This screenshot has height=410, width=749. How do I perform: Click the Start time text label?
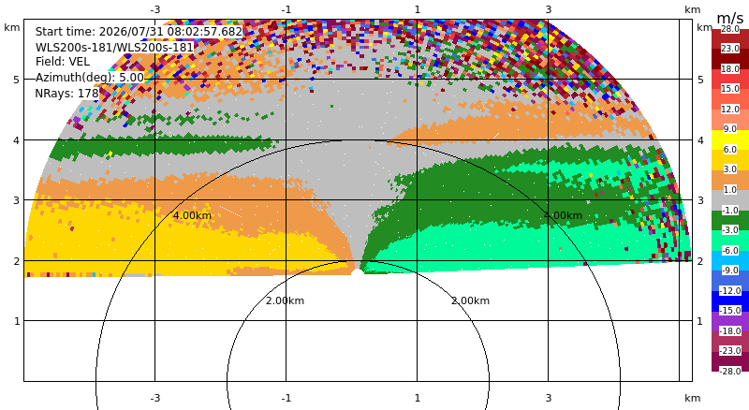point(139,32)
